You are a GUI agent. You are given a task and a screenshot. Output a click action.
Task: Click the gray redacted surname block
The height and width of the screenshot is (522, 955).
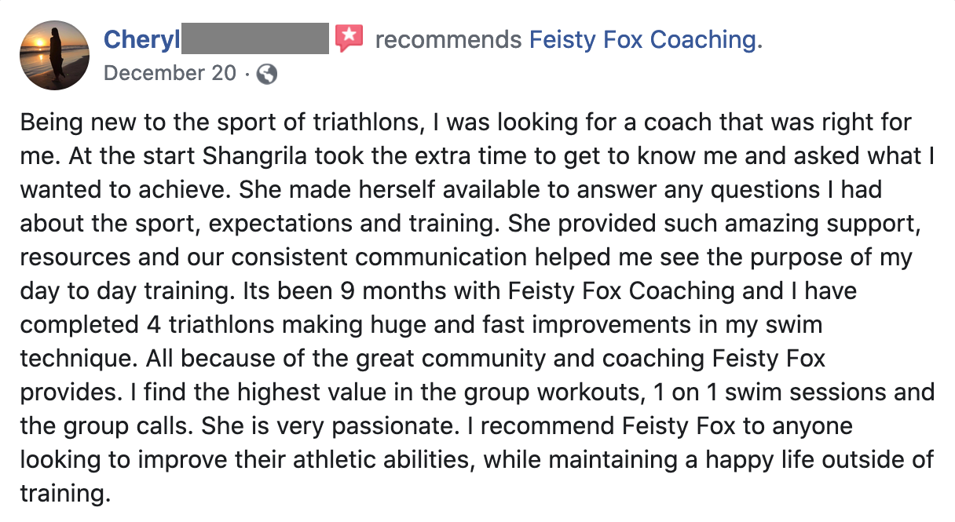pos(255,38)
